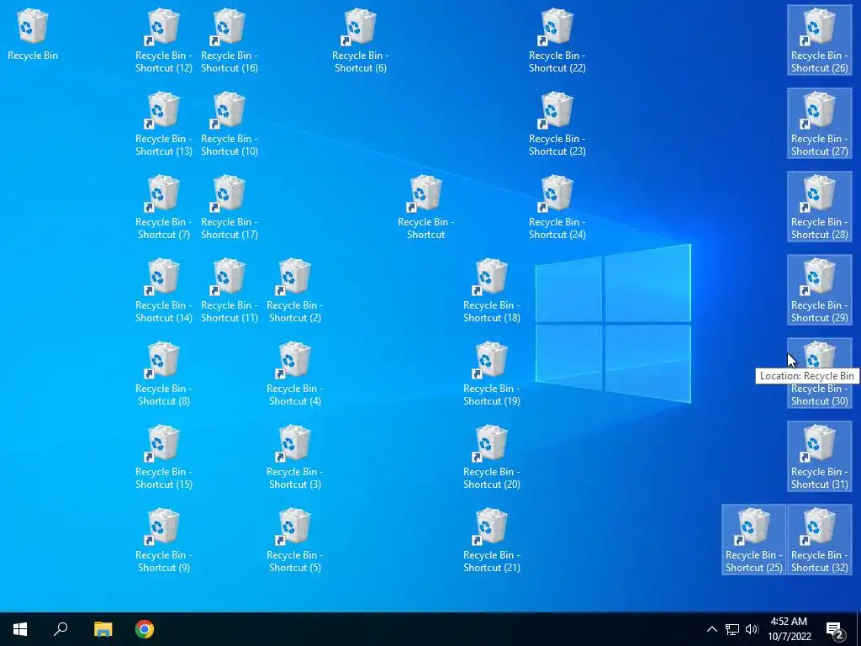This screenshot has width=861, height=646.
Task: Select Recycle Bin - Shortcut (32)
Action: [x=819, y=541]
